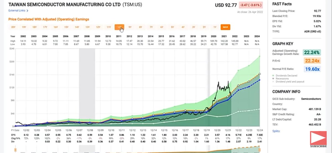Click the 12/19 FY Date label

(x=206, y=130)
